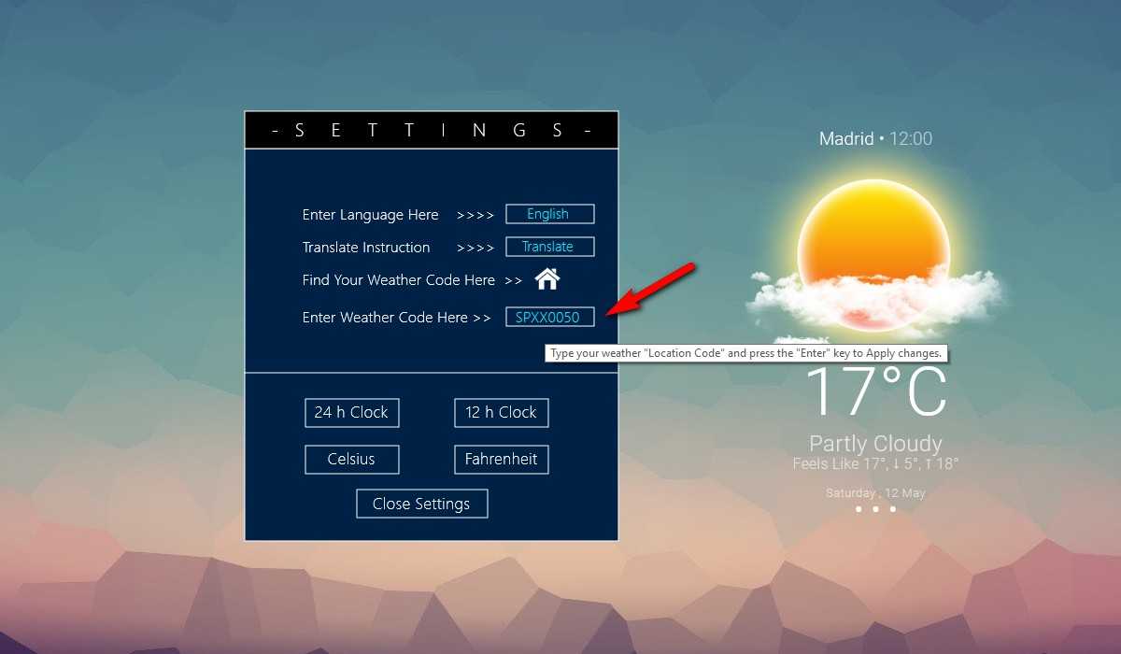Click the home icon to find weather code
Image resolution: width=1121 pixels, height=654 pixels.
pyautogui.click(x=546, y=278)
